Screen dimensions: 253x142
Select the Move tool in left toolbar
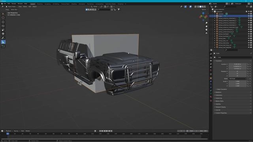click(3, 22)
